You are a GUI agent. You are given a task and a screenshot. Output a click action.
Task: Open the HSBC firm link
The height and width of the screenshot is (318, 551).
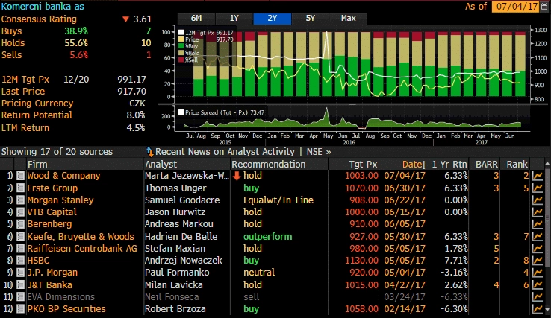click(38, 260)
